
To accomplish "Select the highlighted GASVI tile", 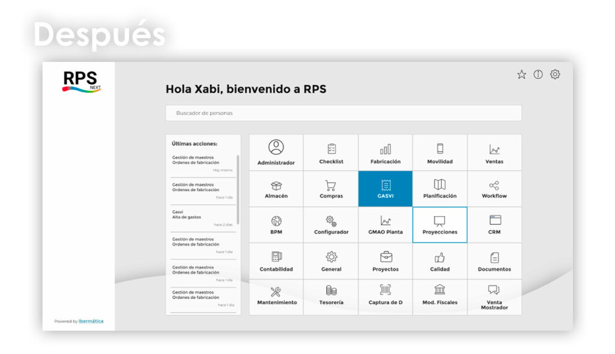I will pyautogui.click(x=386, y=189).
